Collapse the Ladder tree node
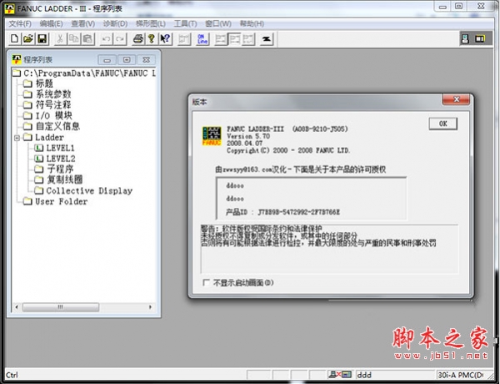Viewport: 500px width, 384px height. click(x=17, y=138)
